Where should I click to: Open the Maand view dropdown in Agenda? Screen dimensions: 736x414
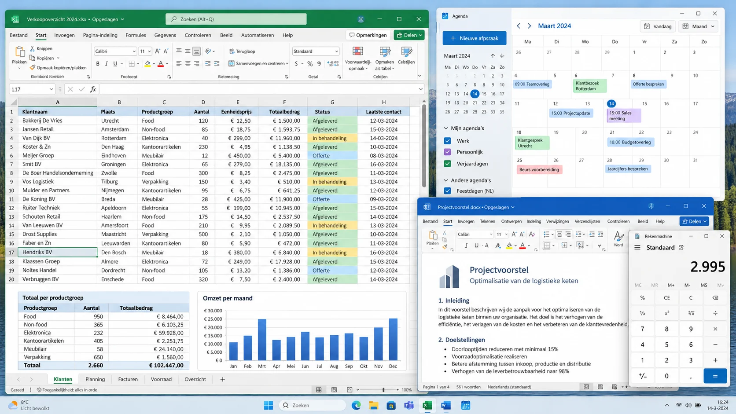(699, 26)
